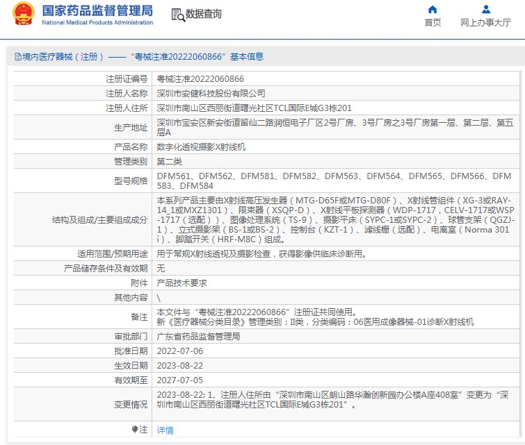The image size is (525, 445).
Task: Click the 网上办事大厅 person icon
Action: coord(486,10)
